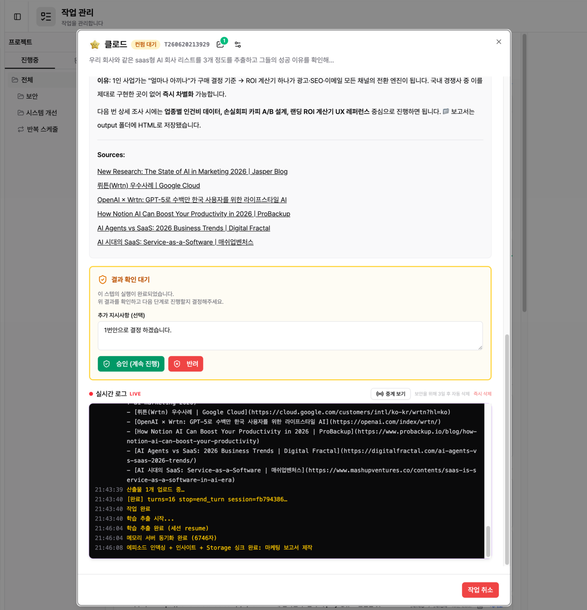This screenshot has height=610, width=587.
Task: Open the settings sliders icon beside task ID
Action: (x=238, y=44)
